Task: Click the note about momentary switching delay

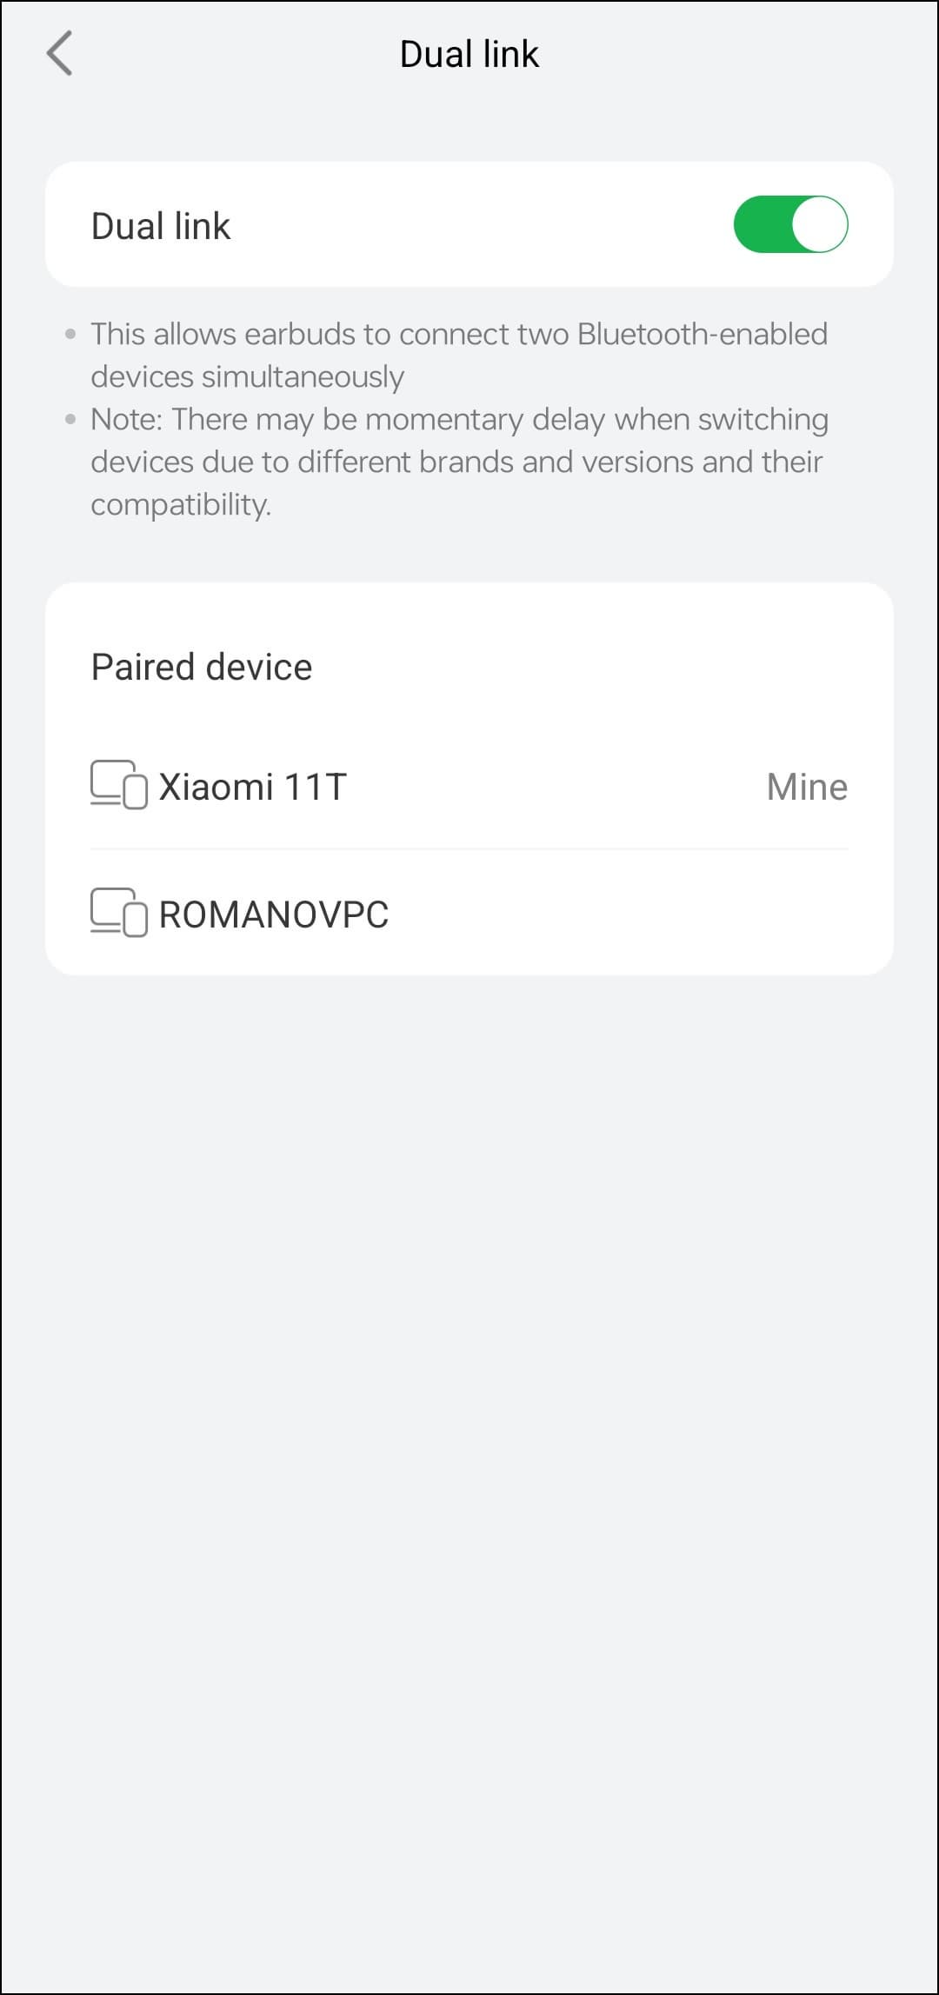Action: coord(458,462)
